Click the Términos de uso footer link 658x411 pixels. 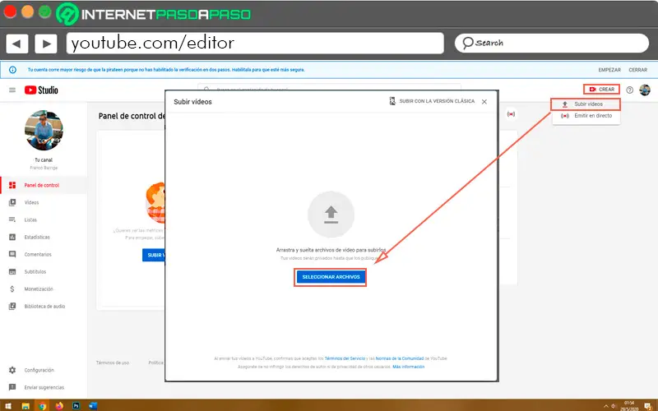pyautogui.click(x=113, y=363)
